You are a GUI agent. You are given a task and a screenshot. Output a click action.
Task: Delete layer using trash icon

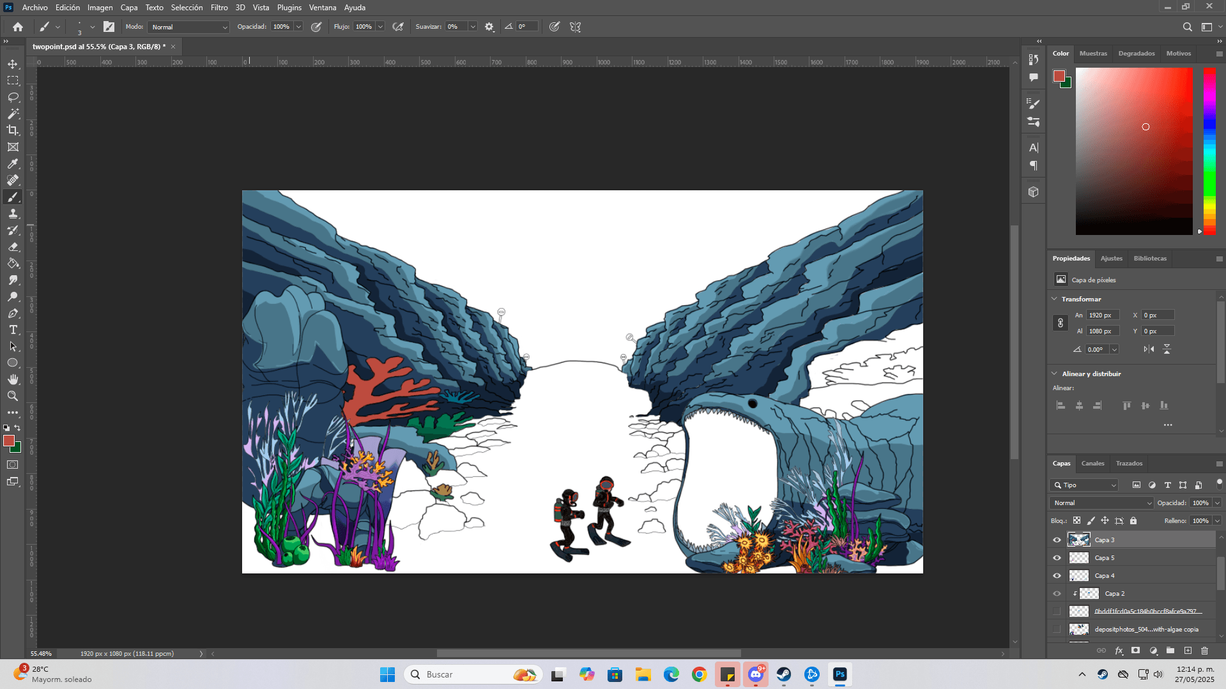click(x=1204, y=651)
